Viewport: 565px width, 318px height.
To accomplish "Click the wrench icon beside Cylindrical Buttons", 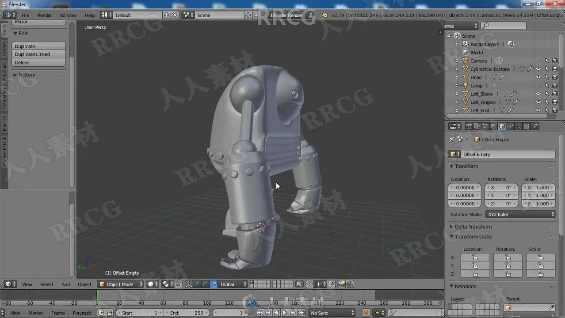I will (530, 69).
